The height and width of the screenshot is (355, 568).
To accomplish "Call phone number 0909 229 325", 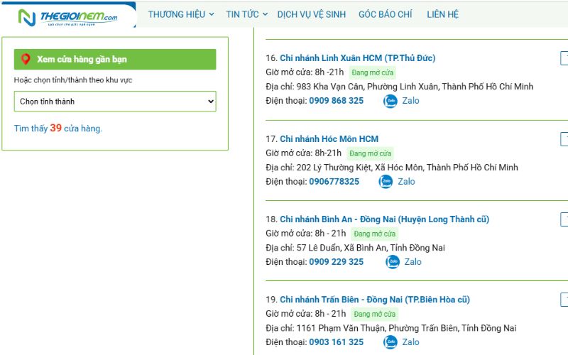I will point(336,262).
